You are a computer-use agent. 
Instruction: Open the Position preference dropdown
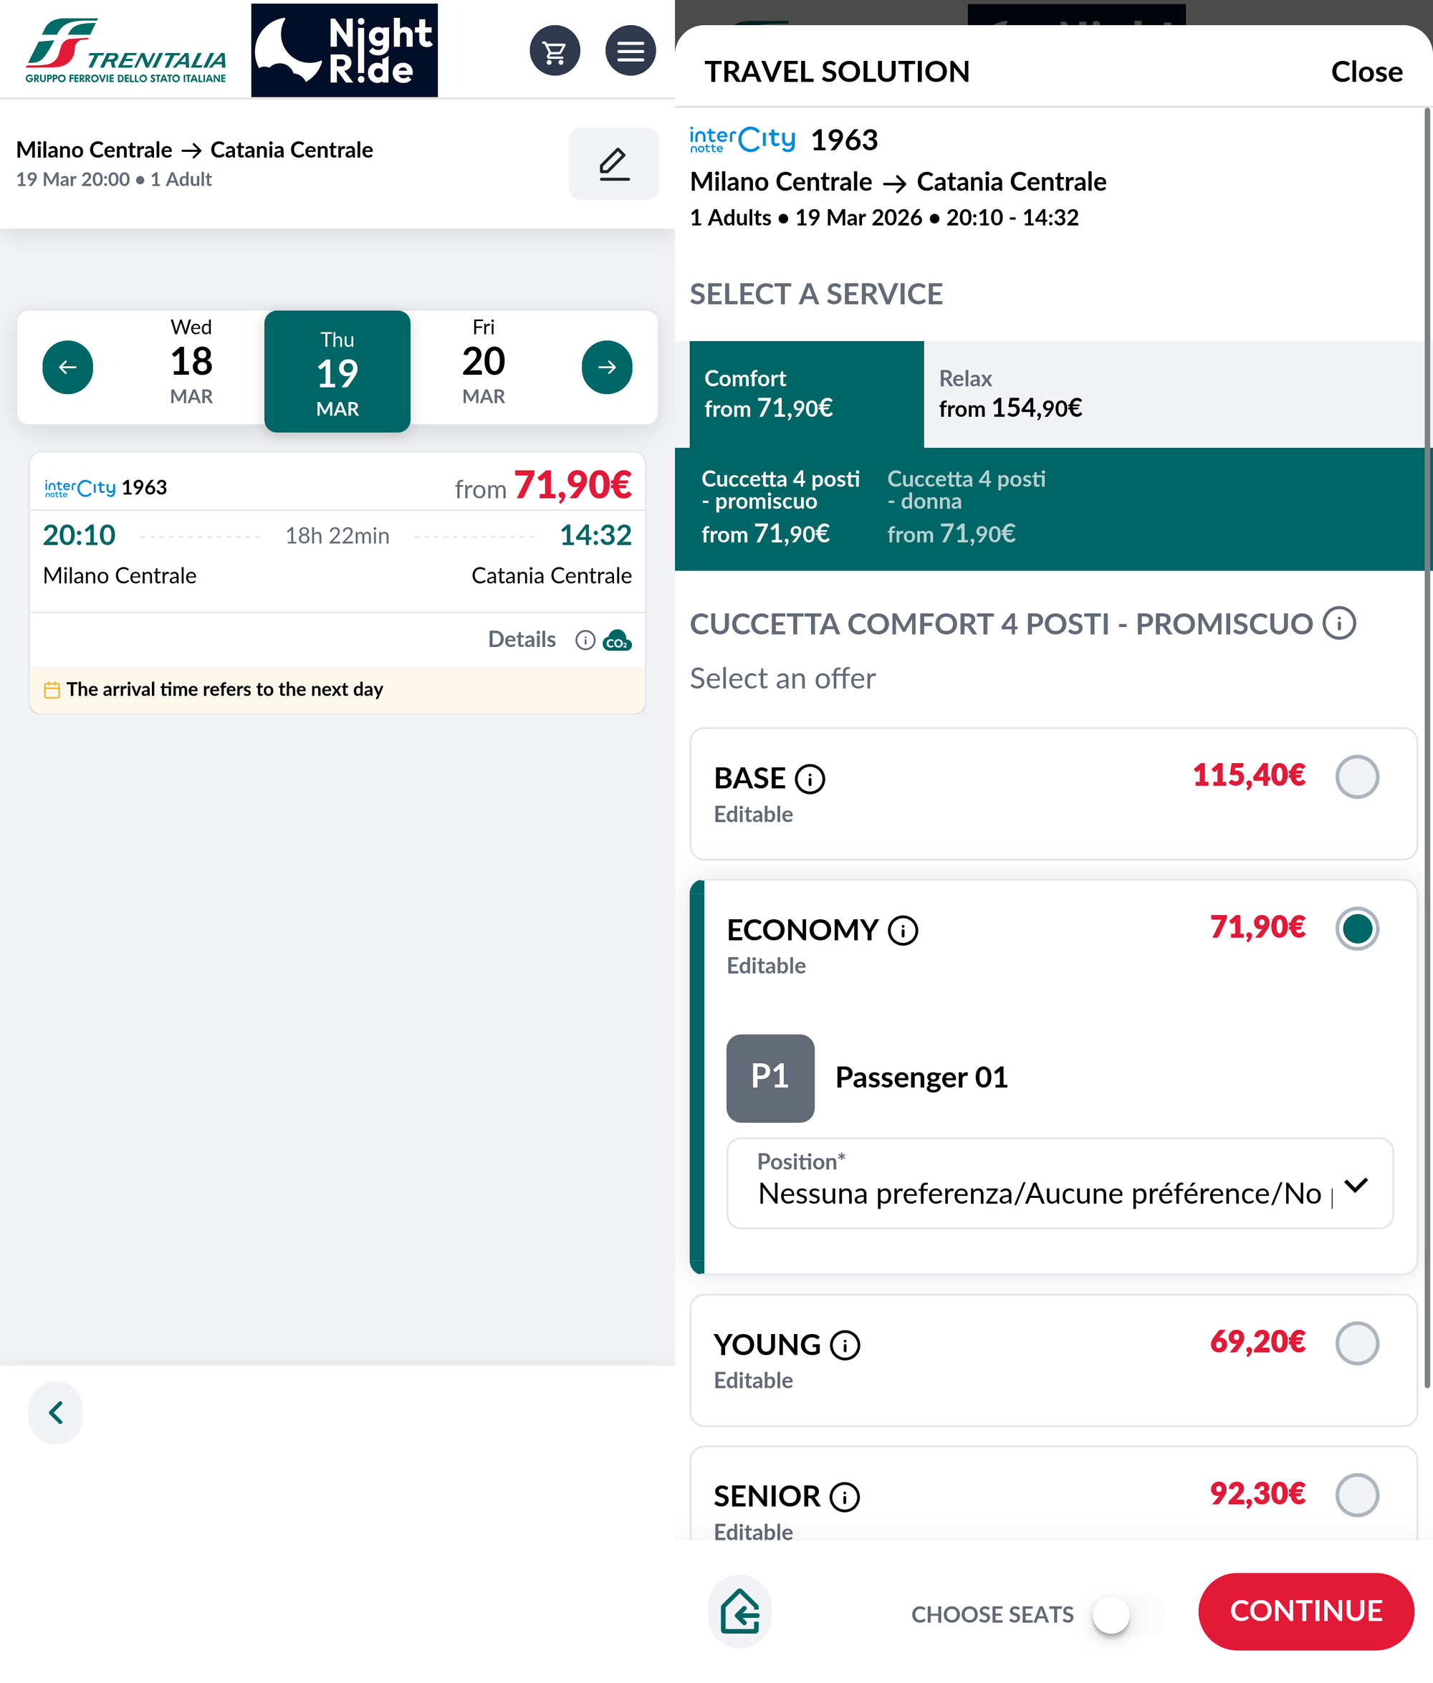1355,1186
